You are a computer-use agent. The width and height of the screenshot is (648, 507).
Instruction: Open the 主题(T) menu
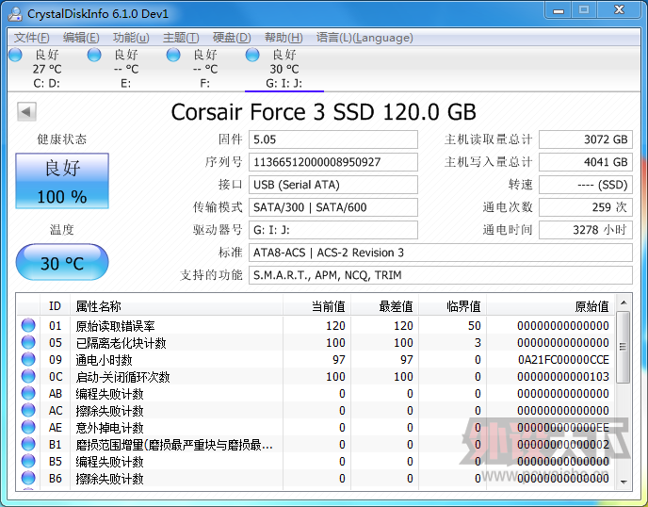(x=181, y=38)
